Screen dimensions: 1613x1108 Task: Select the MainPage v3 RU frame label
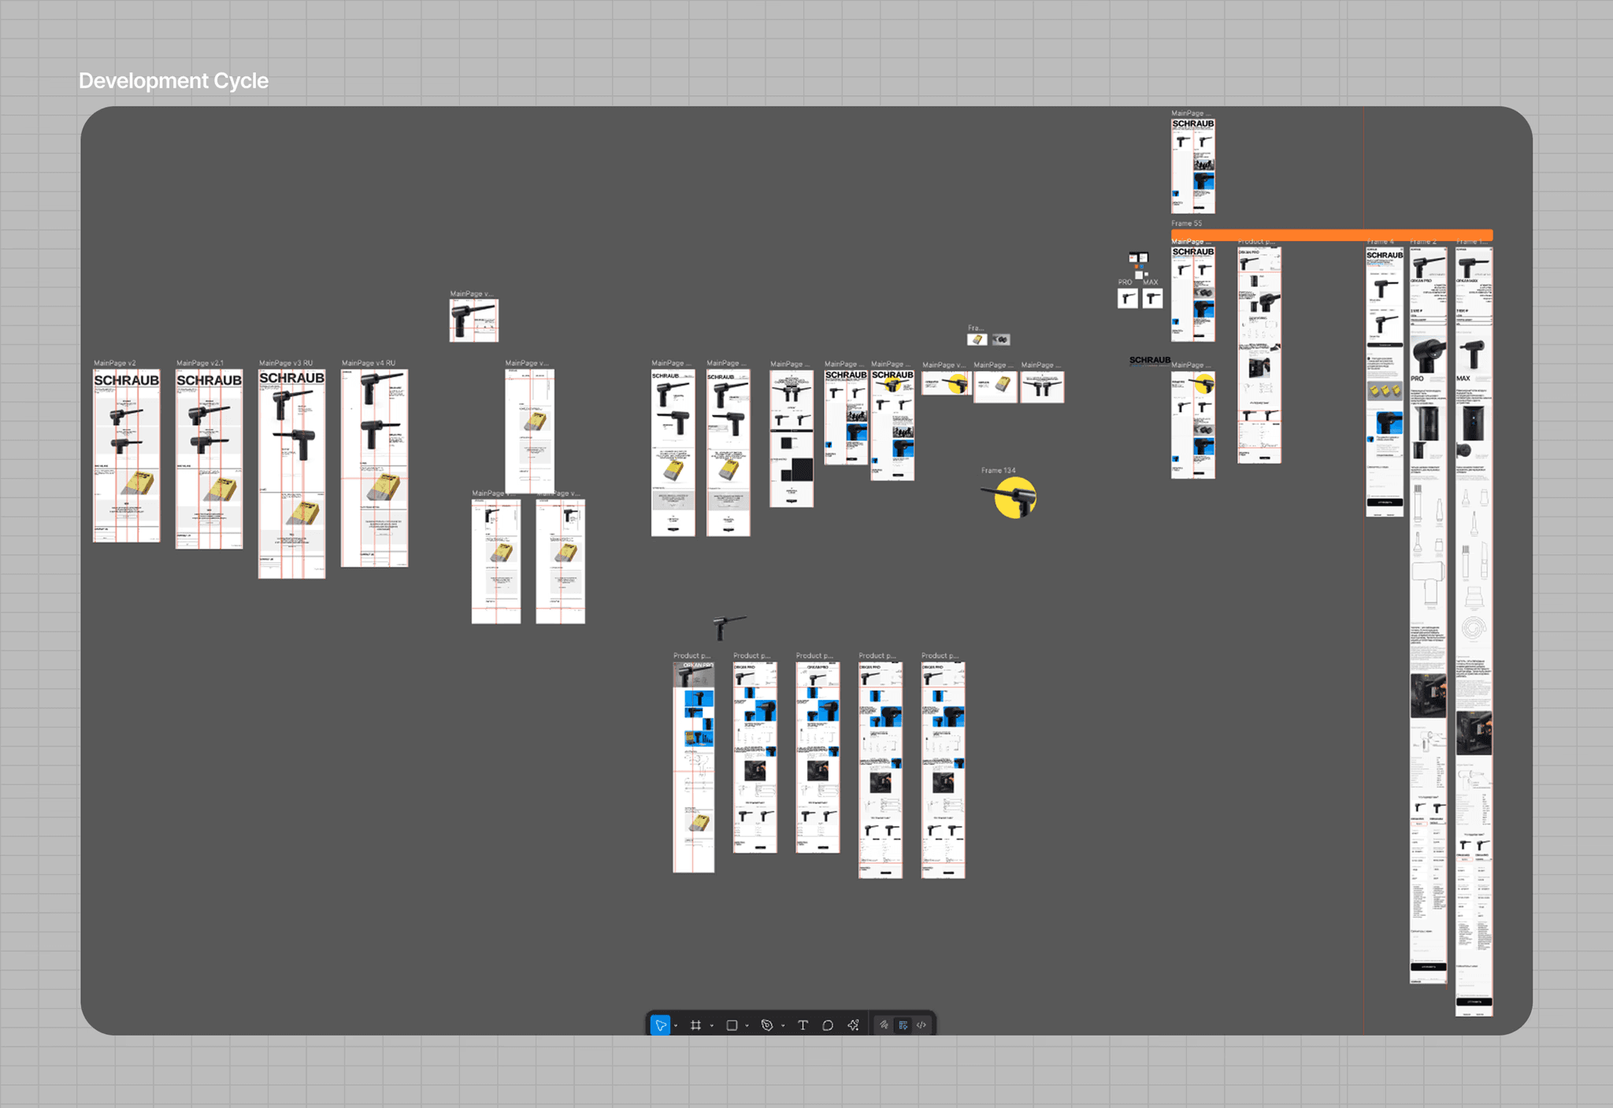pyautogui.click(x=286, y=363)
